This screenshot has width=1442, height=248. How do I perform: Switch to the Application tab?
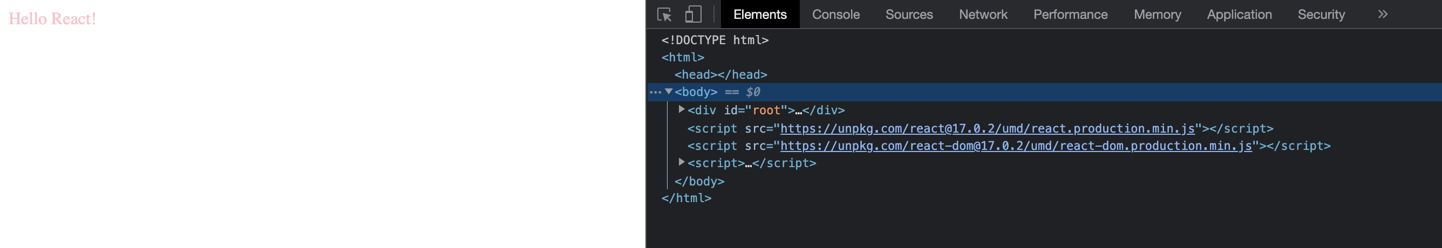pos(1240,15)
